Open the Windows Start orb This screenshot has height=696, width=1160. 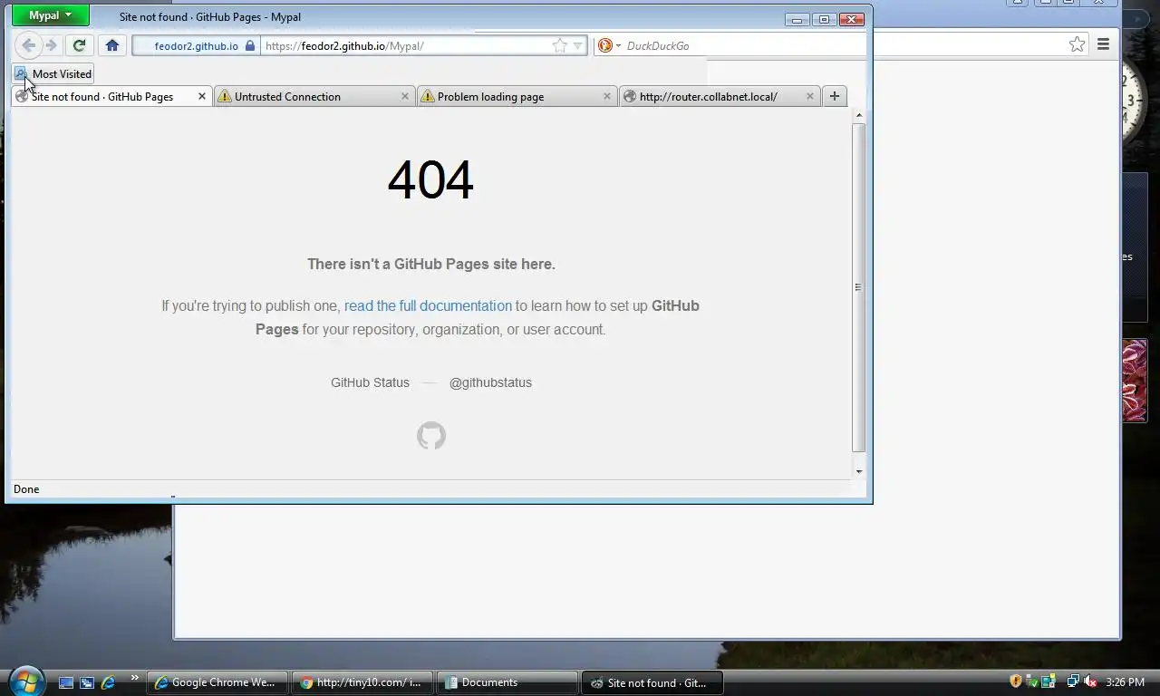coord(25,681)
